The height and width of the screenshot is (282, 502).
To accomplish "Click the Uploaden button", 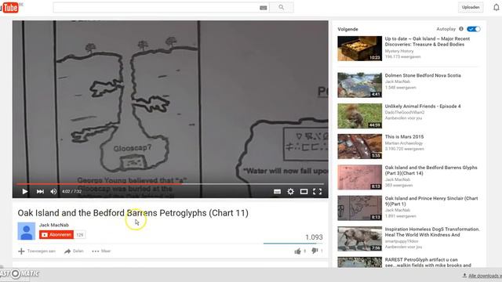I will click(x=471, y=7).
